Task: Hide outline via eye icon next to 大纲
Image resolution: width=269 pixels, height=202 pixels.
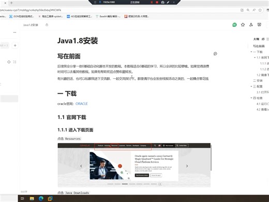Action: tap(263, 39)
